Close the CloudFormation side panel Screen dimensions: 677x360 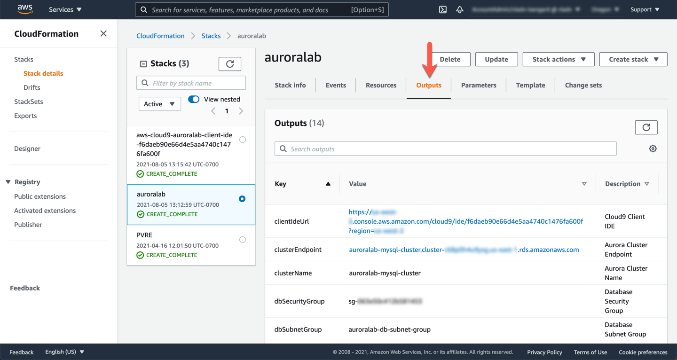coord(103,34)
